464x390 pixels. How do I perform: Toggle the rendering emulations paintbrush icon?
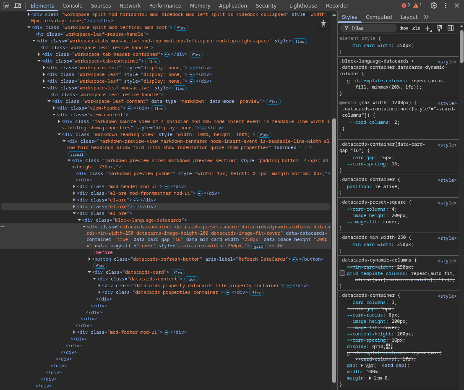[x=439, y=28]
